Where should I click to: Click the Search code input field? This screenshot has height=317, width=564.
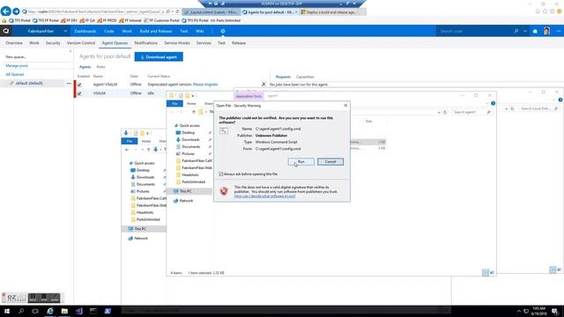click(473, 32)
